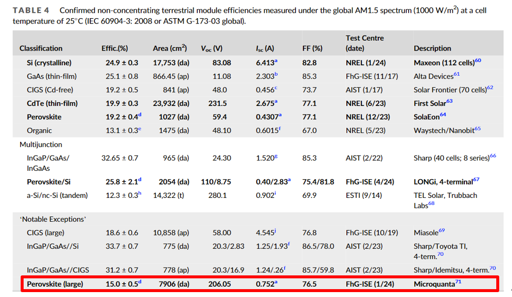Select the Effic.(%) column header
This screenshot has width=512, height=297.
115,48
